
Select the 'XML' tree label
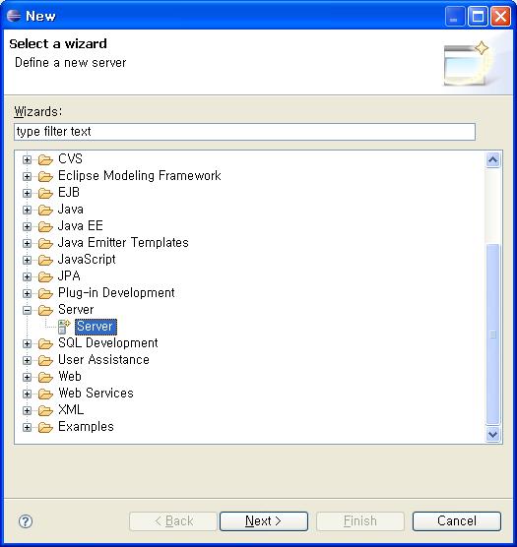click(71, 410)
